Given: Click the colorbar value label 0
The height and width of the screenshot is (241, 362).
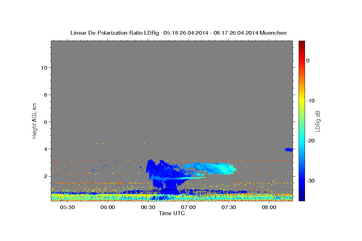Looking at the screenshot, I should 308,61.
